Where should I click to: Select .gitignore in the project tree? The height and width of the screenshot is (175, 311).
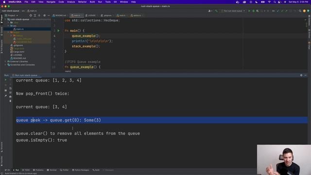[x=18, y=45]
